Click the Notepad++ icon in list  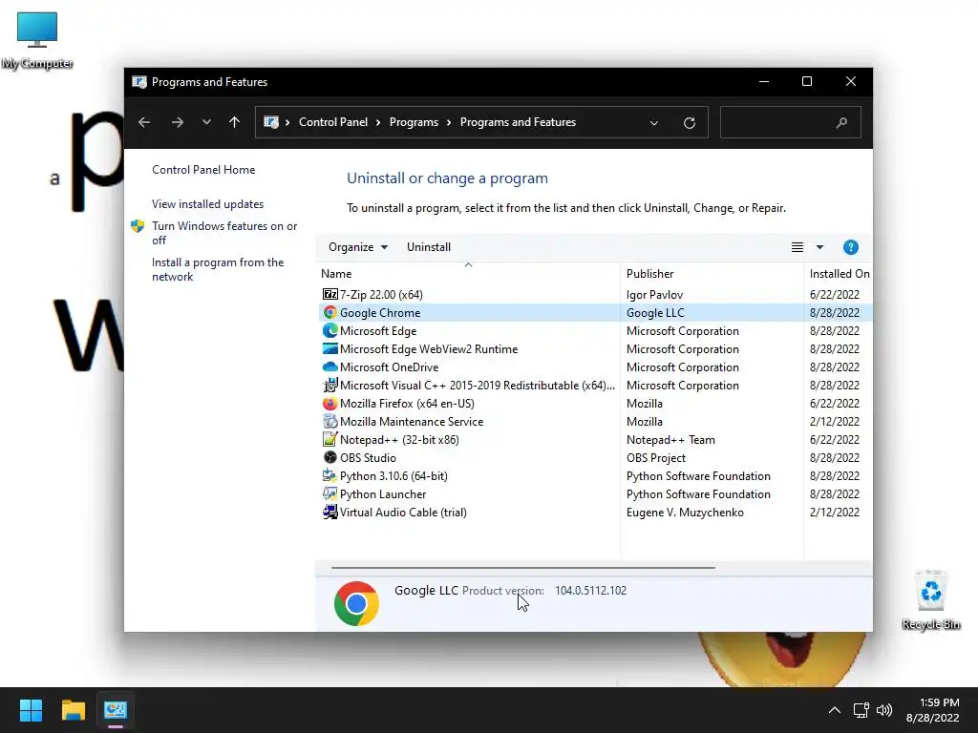tap(330, 439)
